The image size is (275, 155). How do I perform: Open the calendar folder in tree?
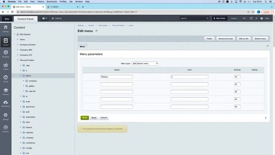pos(29,133)
